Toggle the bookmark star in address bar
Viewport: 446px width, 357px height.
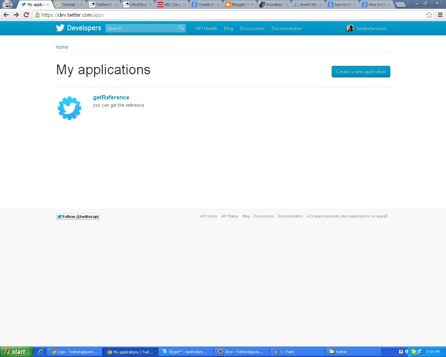pos(429,15)
